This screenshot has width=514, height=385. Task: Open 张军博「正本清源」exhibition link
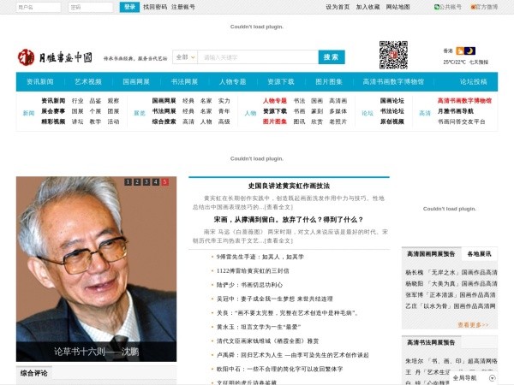[x=451, y=294]
